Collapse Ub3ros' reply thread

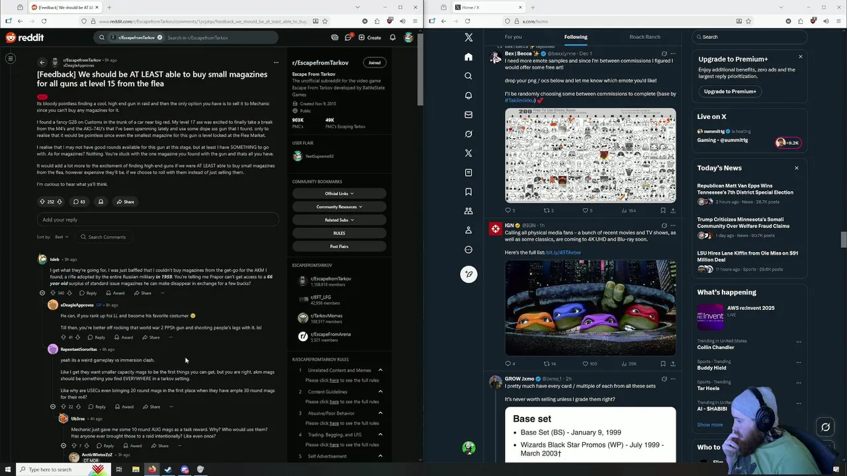[x=64, y=446]
